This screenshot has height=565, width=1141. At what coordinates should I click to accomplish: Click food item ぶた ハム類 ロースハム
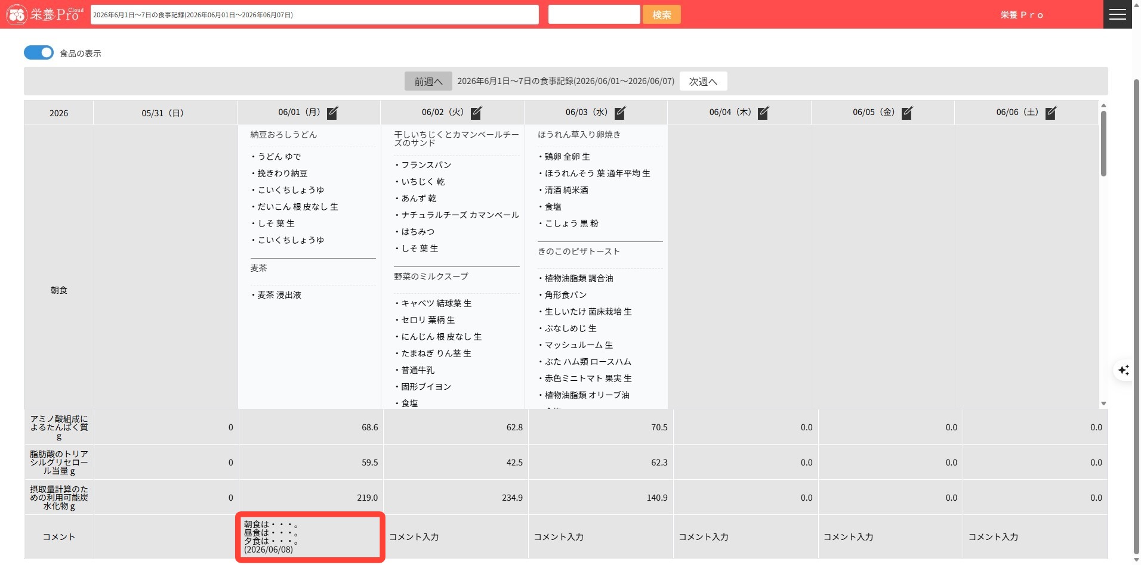click(x=588, y=362)
